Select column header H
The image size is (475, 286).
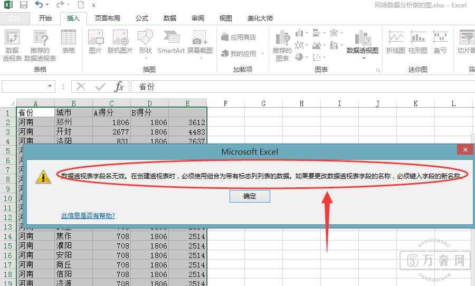click(x=301, y=103)
